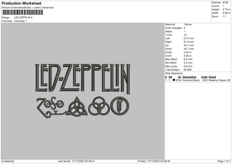Click the 'Stop Sequence:' label
This screenshot has width=232, height=164.
174,73
